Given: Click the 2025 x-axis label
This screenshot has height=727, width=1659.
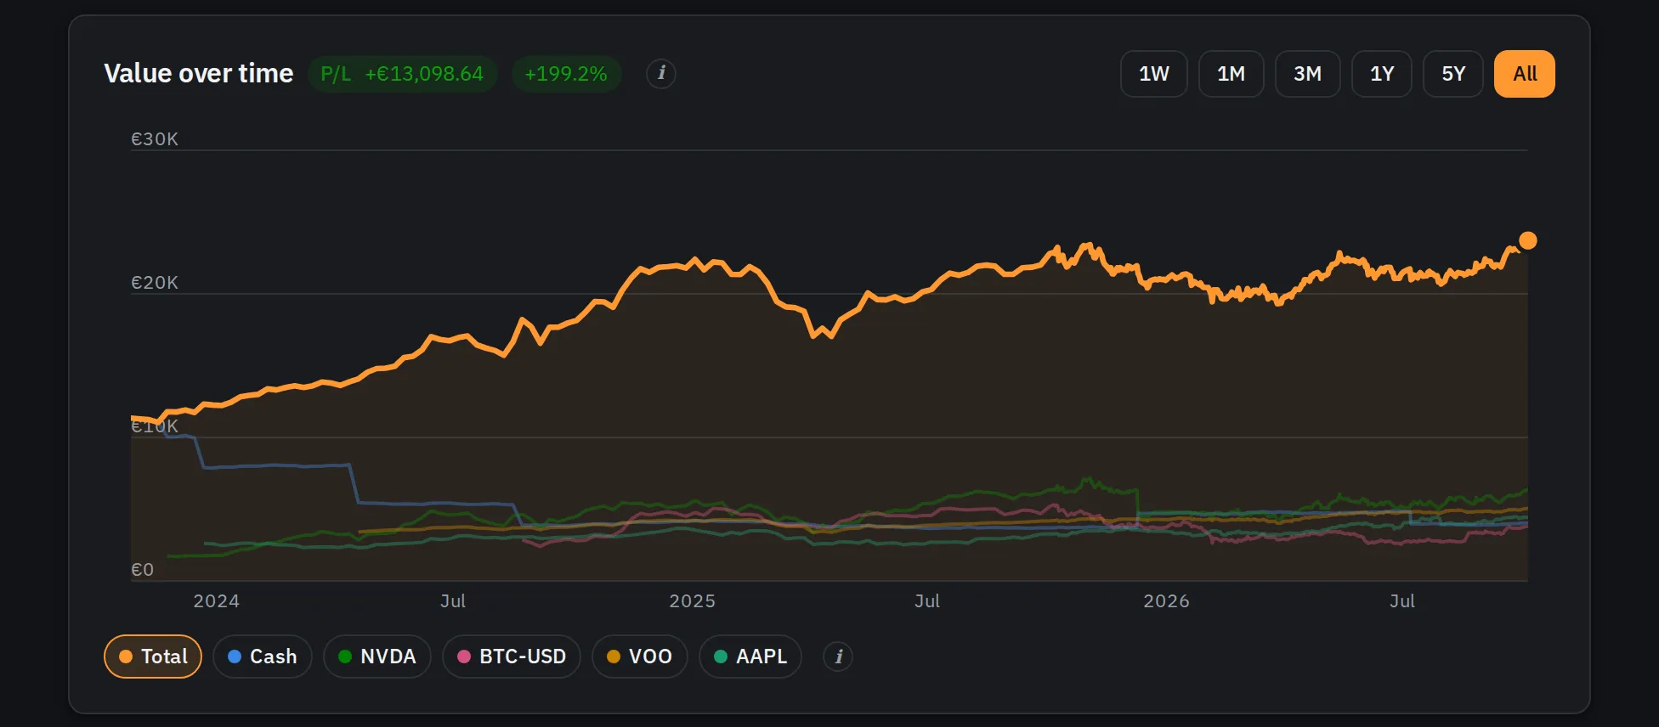Looking at the screenshot, I should tap(693, 601).
